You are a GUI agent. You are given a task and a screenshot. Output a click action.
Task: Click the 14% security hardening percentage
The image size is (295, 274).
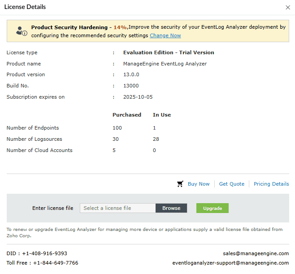(120, 27)
